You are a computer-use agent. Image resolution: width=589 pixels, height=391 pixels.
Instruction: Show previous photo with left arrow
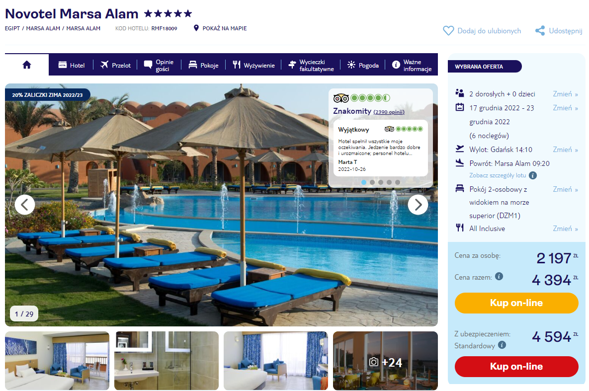25,205
